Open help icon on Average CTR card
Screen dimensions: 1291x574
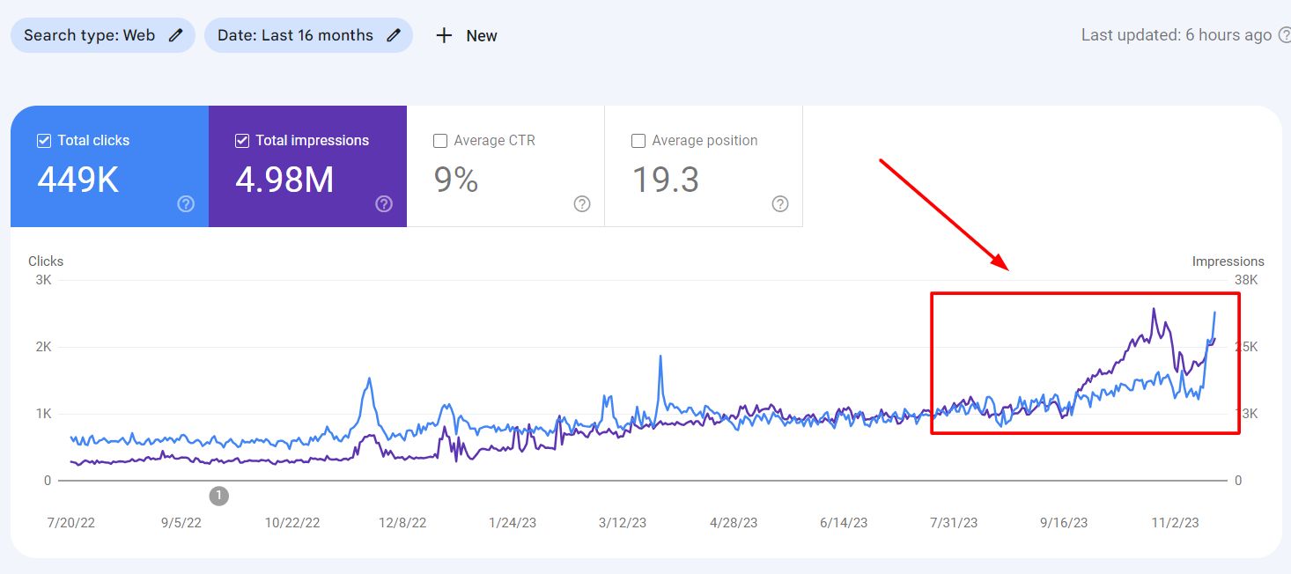click(x=582, y=204)
